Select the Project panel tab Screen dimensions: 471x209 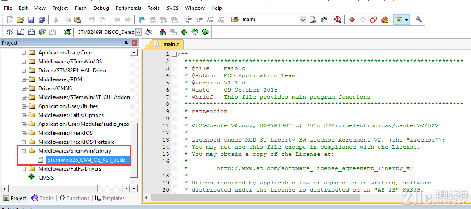coord(15,198)
